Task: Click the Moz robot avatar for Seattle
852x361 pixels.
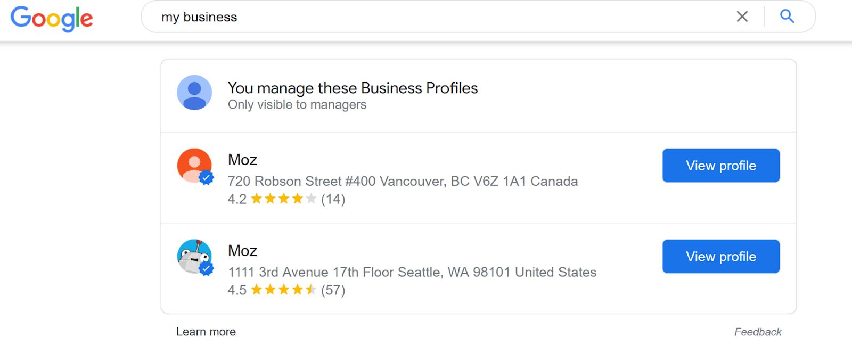Action: [192, 255]
